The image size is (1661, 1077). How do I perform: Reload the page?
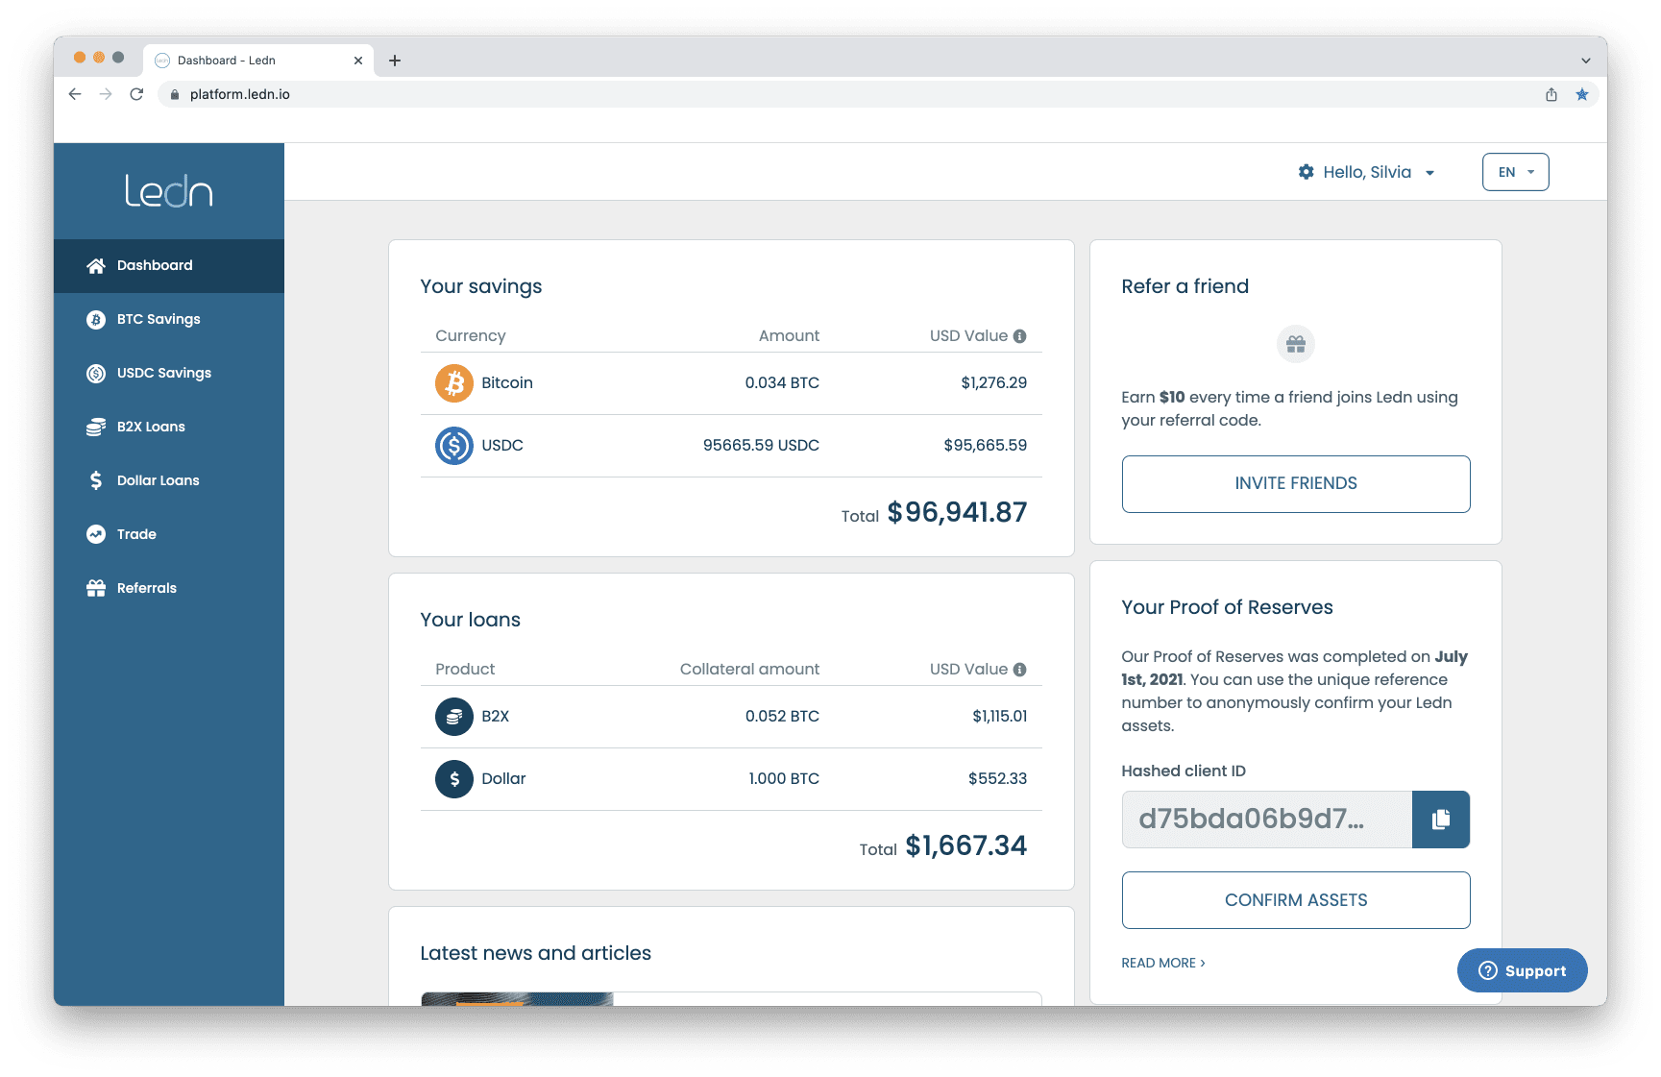click(x=136, y=94)
